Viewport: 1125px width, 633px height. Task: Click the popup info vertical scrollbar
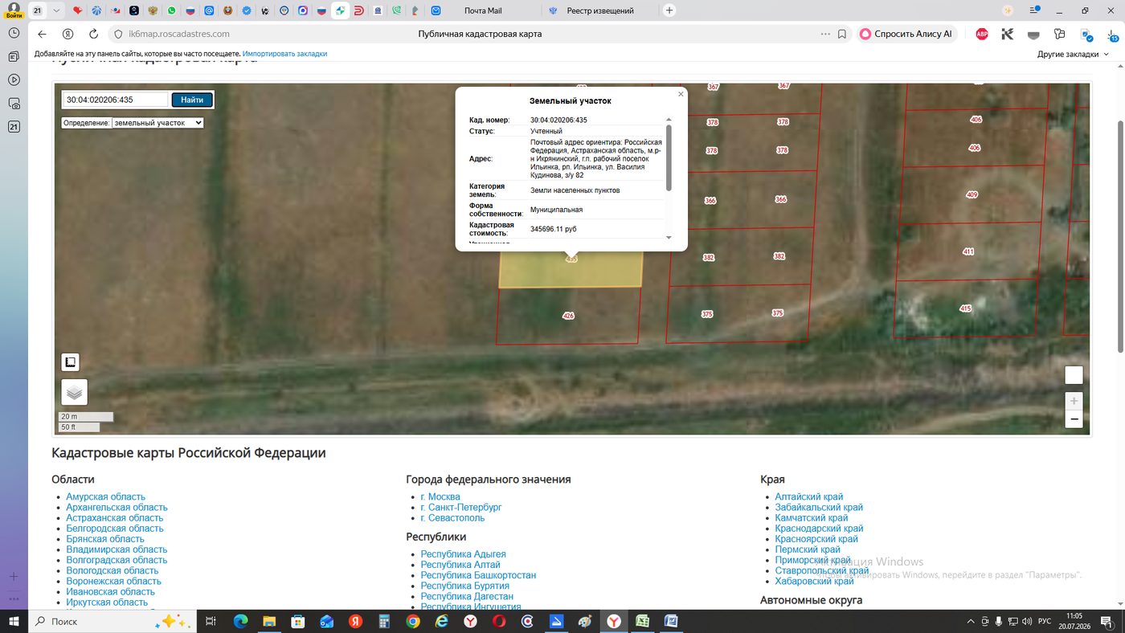pyautogui.click(x=669, y=157)
